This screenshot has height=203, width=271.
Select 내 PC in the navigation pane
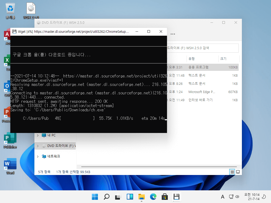[51, 135]
